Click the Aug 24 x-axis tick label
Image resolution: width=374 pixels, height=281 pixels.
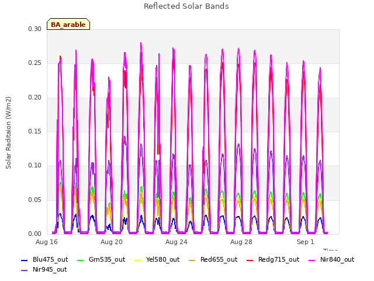pyautogui.click(x=176, y=242)
